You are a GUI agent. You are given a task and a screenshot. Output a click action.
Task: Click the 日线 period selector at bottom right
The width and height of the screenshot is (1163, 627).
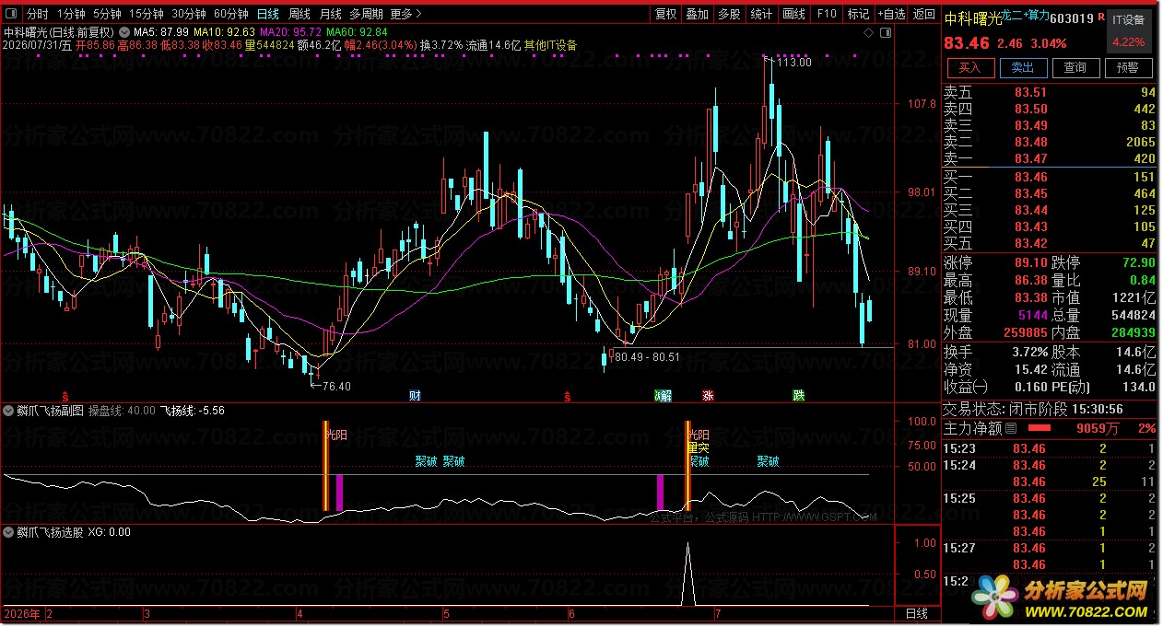pyautogui.click(x=917, y=613)
